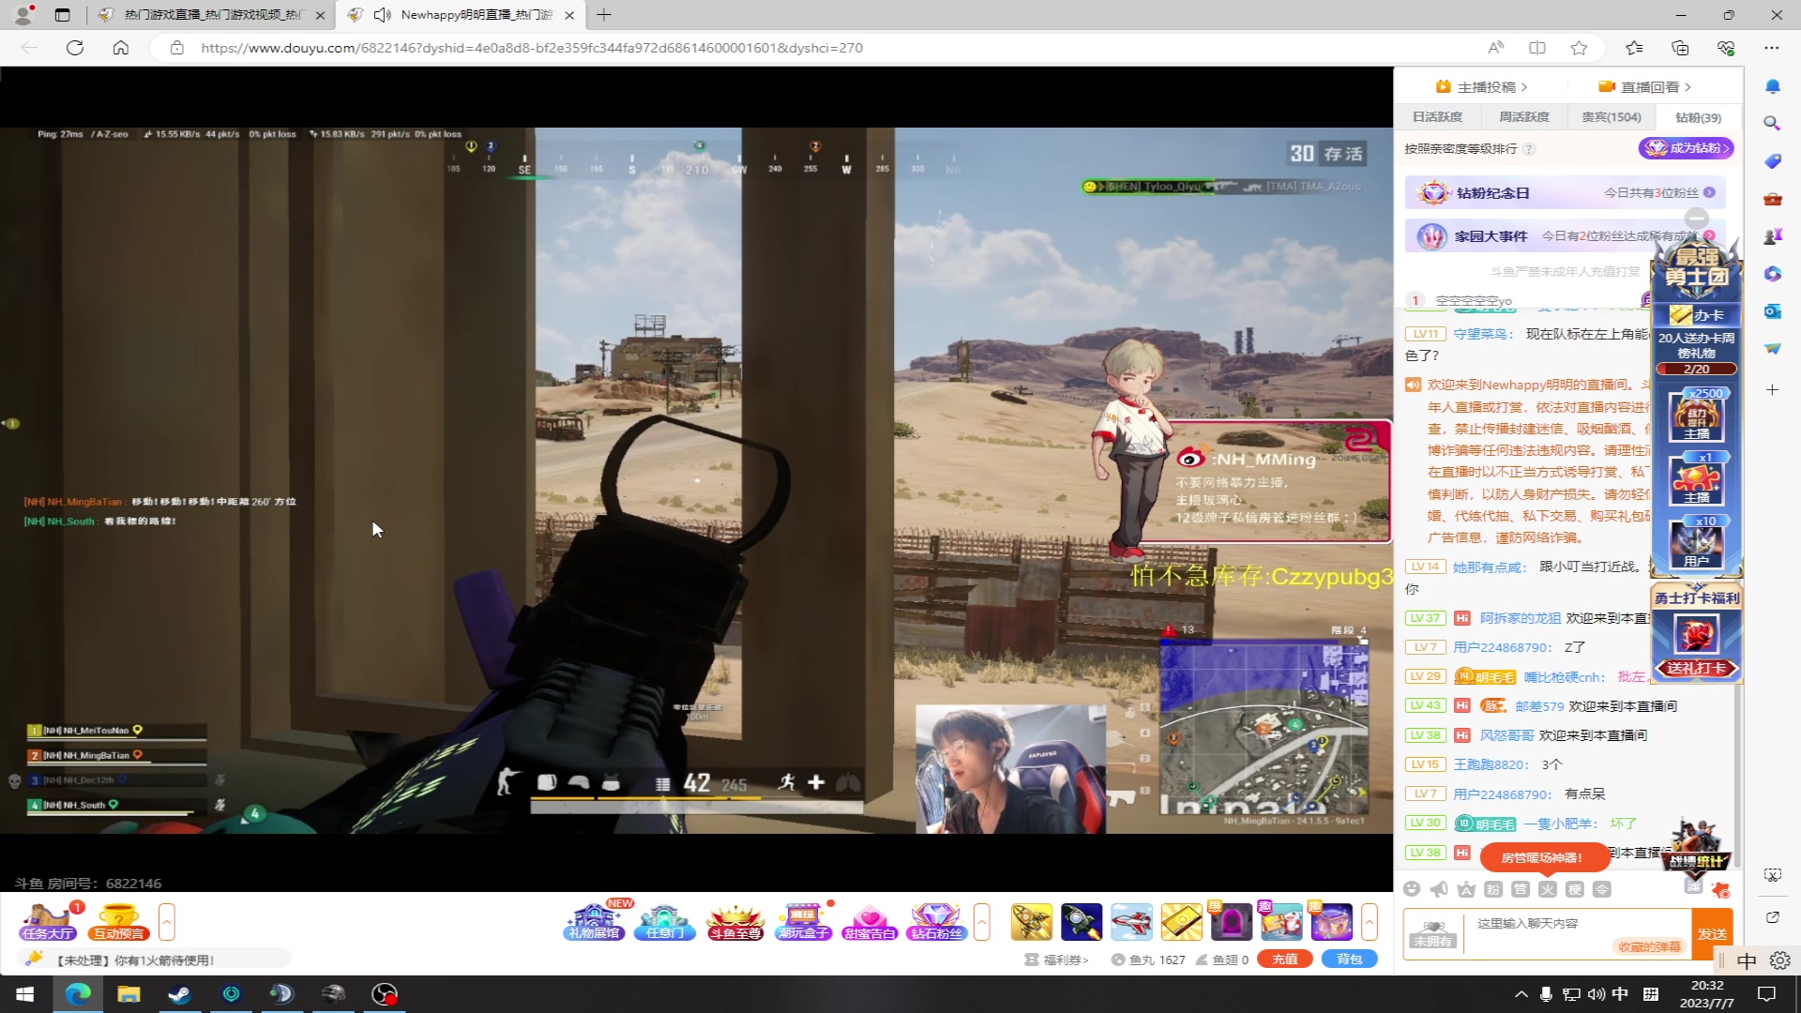Click the 粉 fan badge chat icon
1801x1013 pixels.
(1493, 889)
